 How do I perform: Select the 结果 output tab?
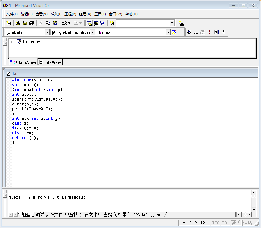click(122, 214)
